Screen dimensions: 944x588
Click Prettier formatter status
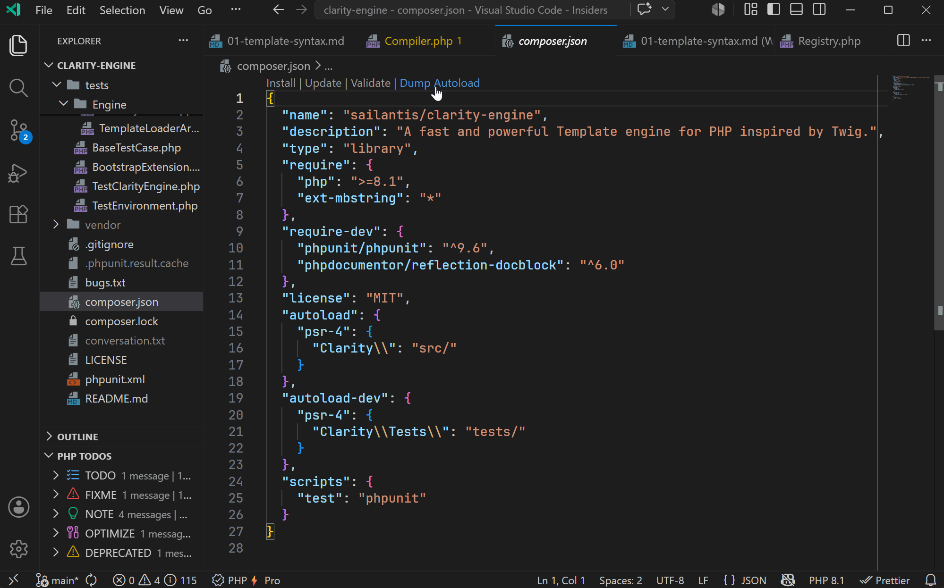pos(884,580)
